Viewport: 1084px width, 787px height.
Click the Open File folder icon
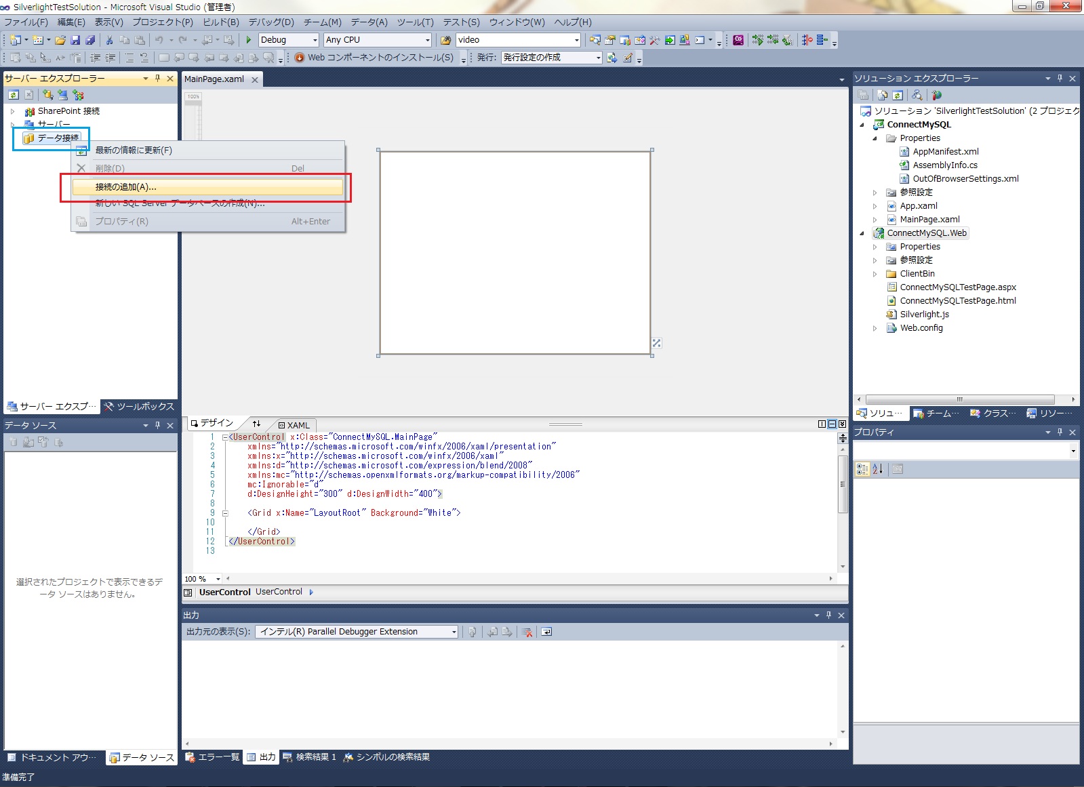tap(60, 40)
